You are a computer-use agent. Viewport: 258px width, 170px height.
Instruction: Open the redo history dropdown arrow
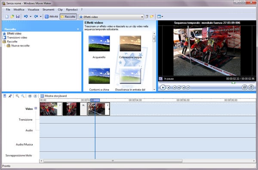coord(41,17)
